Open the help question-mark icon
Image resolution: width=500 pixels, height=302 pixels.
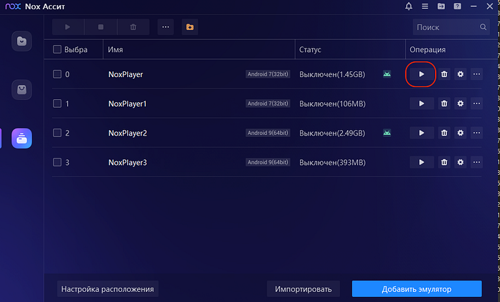click(458, 6)
